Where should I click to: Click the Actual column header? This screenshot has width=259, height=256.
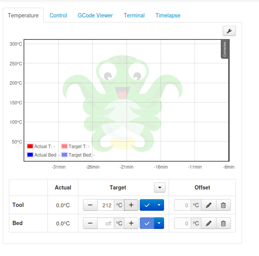pyautogui.click(x=63, y=188)
